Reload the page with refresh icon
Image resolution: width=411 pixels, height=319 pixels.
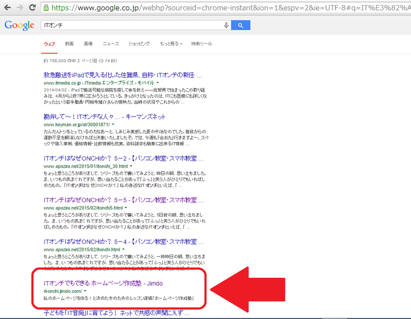coord(33,7)
